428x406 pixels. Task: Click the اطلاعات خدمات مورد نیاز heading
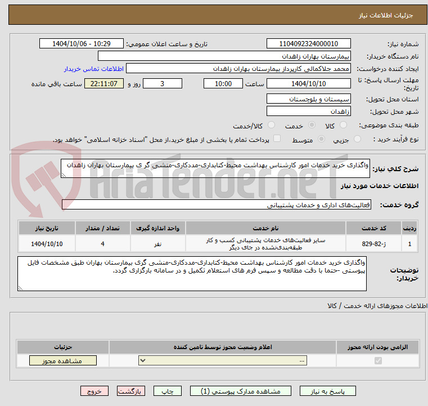click(380, 186)
